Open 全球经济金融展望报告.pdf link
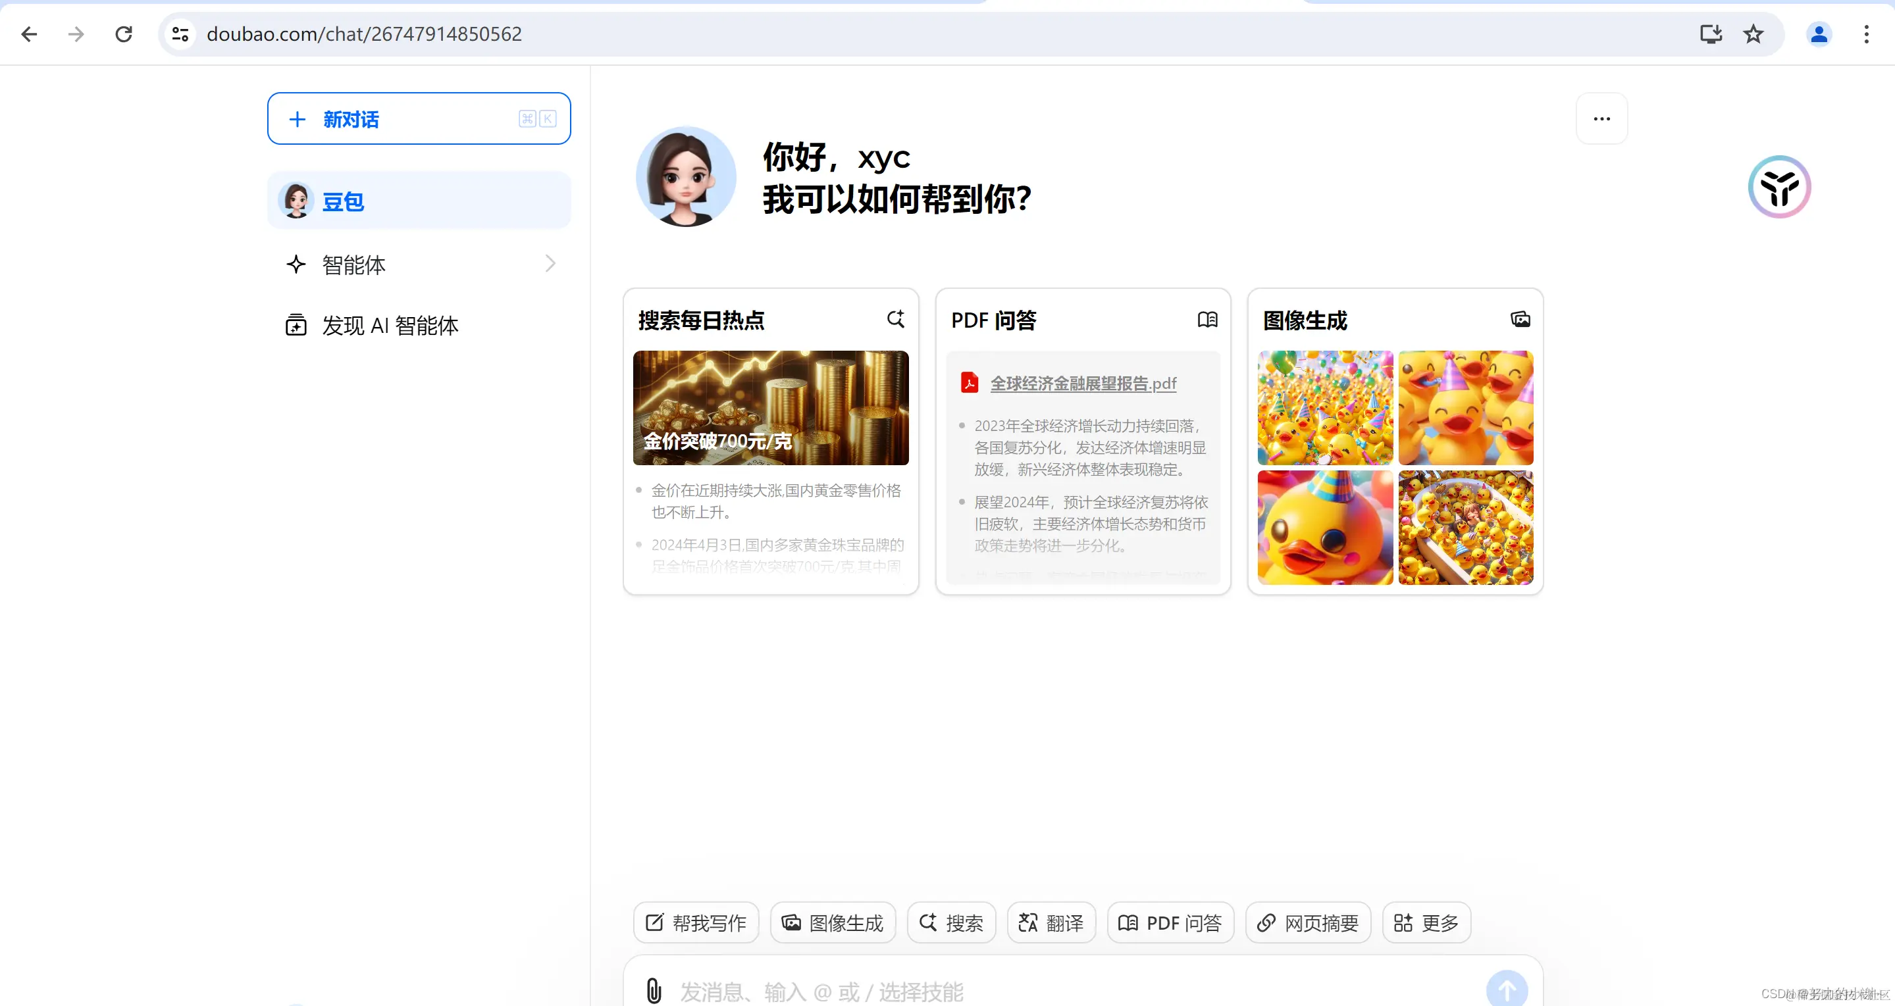1895x1006 pixels. tap(1083, 383)
